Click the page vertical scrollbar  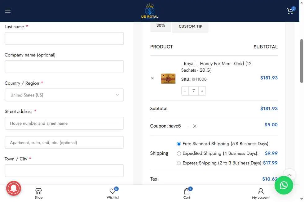(x=302, y=61)
